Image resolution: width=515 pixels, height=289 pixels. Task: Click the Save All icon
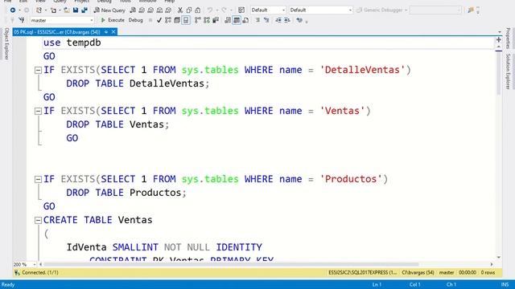point(84,10)
